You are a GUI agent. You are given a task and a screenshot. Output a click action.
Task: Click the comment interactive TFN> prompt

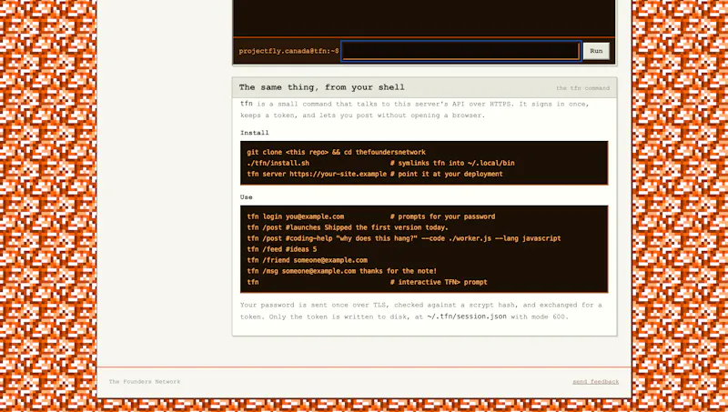(439, 282)
